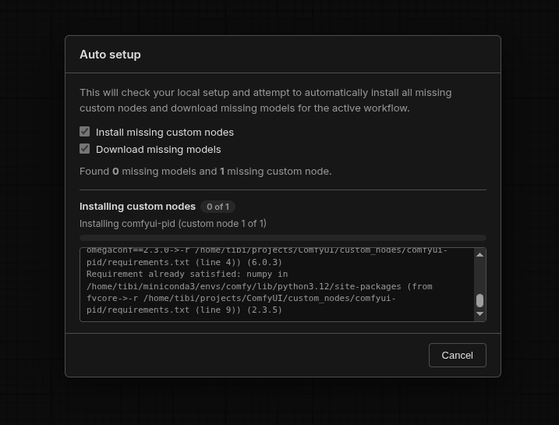Click the 'fvcore->-r' log line

(x=242, y=298)
